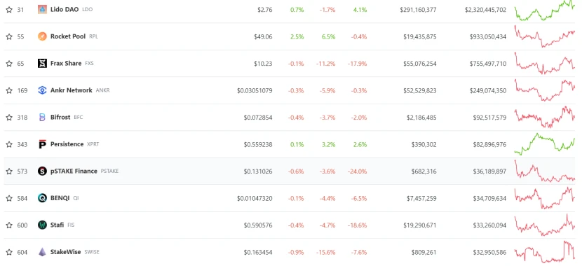Click the BENQI Q logo
The height and width of the screenshot is (266, 582).
point(42,198)
